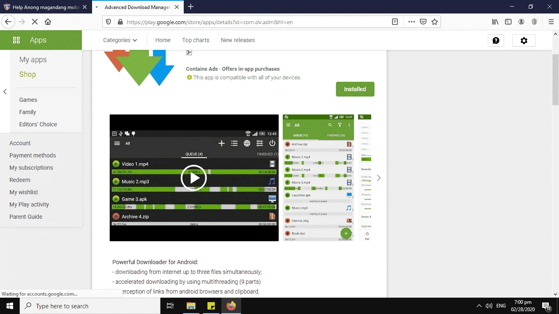Viewport: 559px width, 314px height.
Task: Select Shop in the sidebar
Action: tap(27, 74)
